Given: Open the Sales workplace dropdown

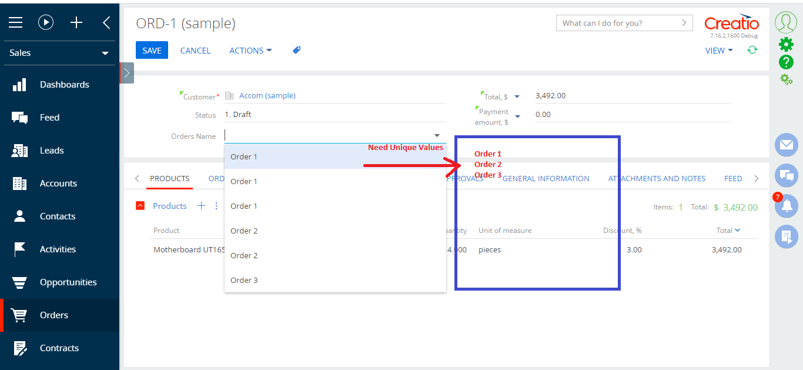Looking at the screenshot, I should coord(59,53).
